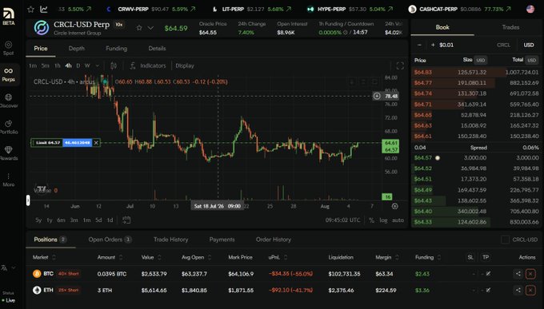This screenshot has width=544, height=309.
Task: Switch to the Details tab
Action: pos(157,49)
